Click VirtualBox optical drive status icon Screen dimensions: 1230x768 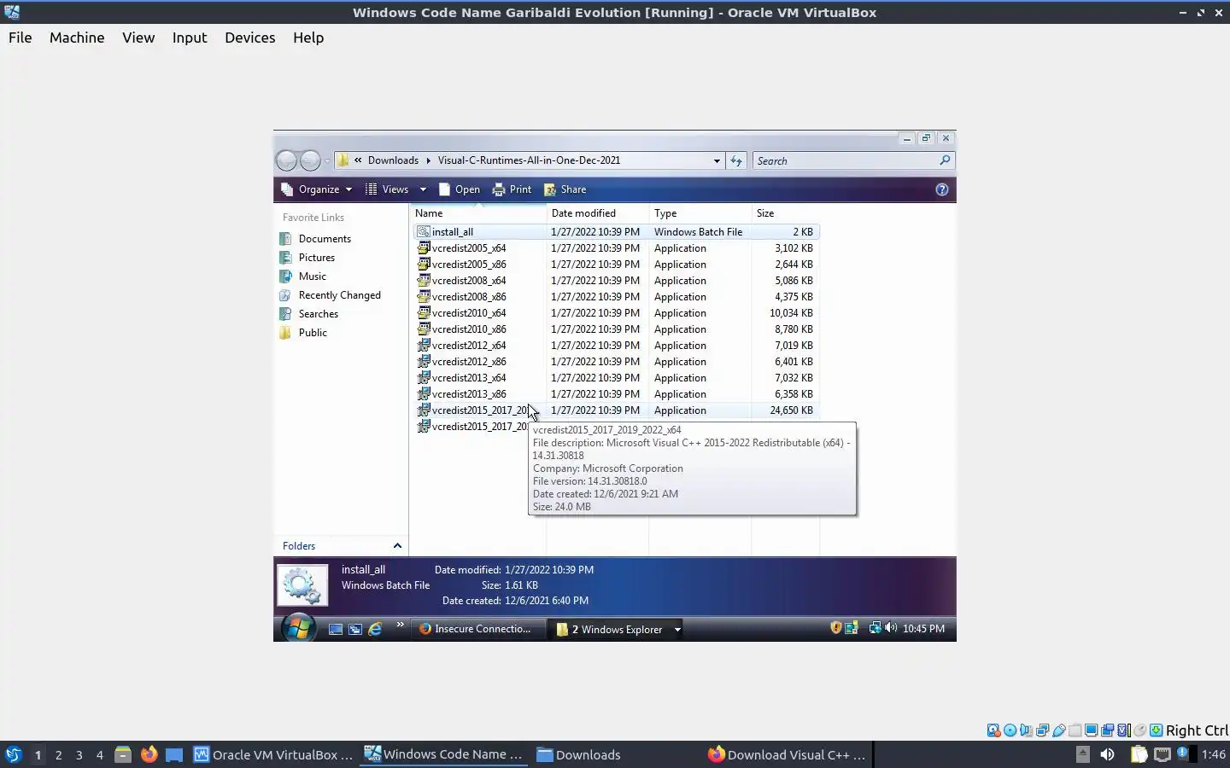click(x=1010, y=730)
